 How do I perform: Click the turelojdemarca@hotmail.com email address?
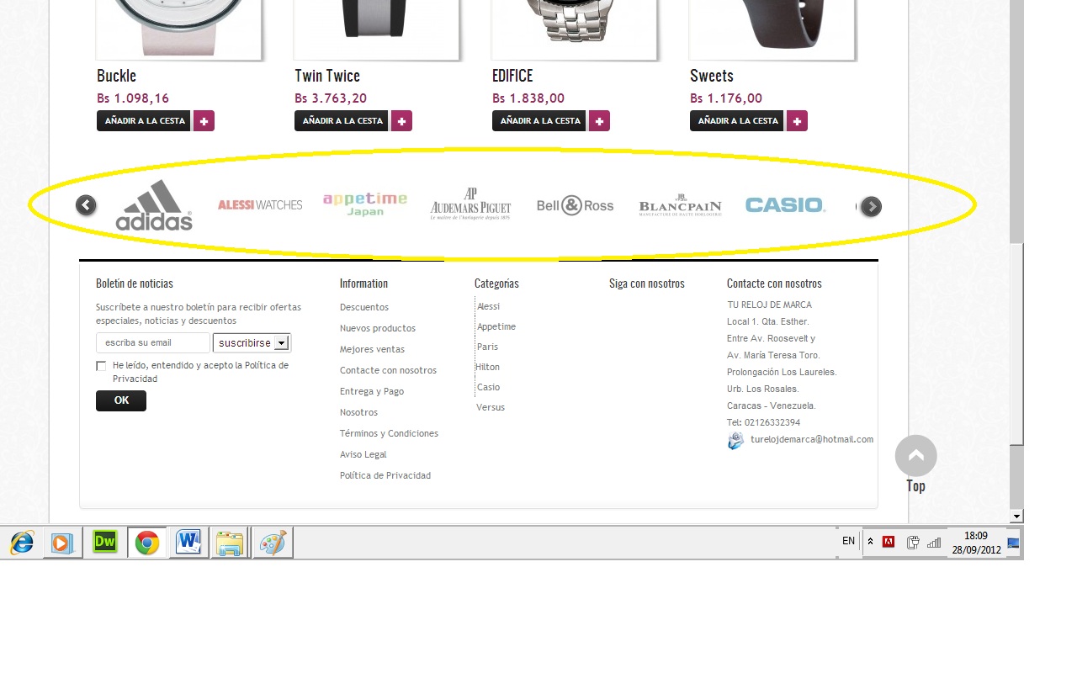(x=812, y=439)
